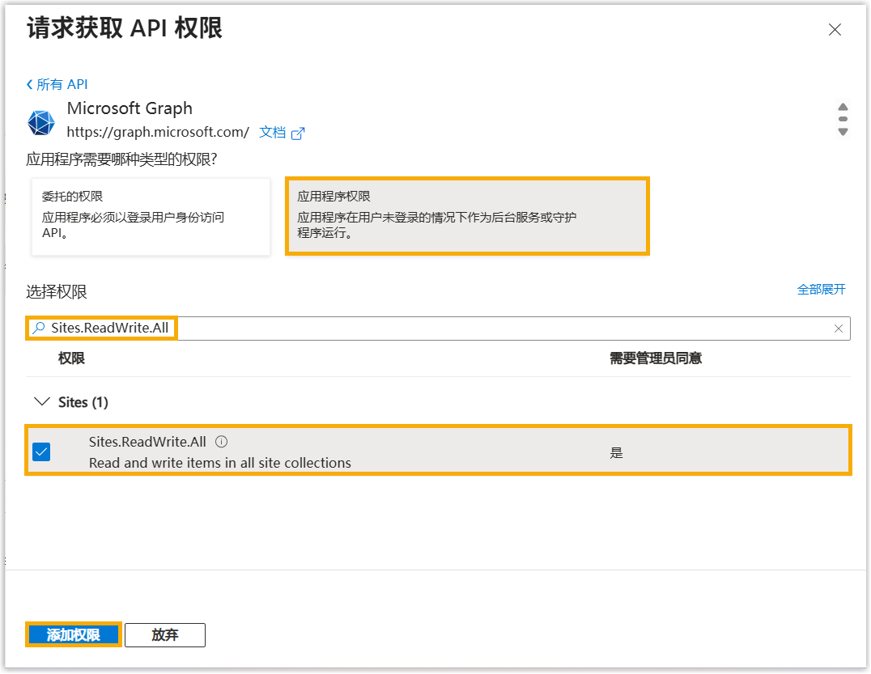
Task: Click the scrollbar thumb on the right side
Action: pyautogui.click(x=843, y=119)
